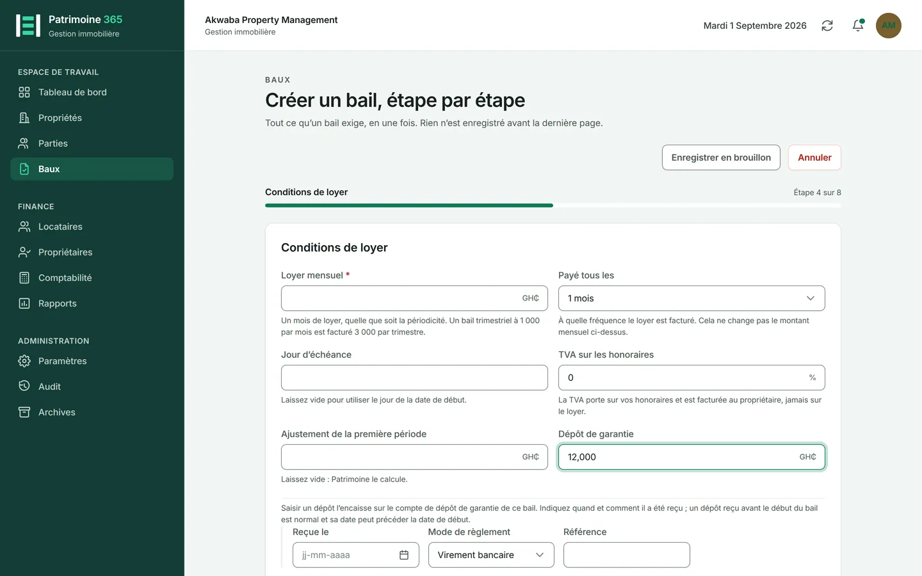Click the Étape 4 sur 8 text
922x576 pixels.
(817, 193)
